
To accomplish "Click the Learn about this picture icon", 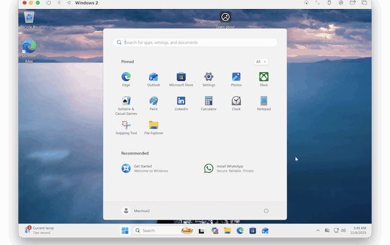I will click(x=225, y=20).
